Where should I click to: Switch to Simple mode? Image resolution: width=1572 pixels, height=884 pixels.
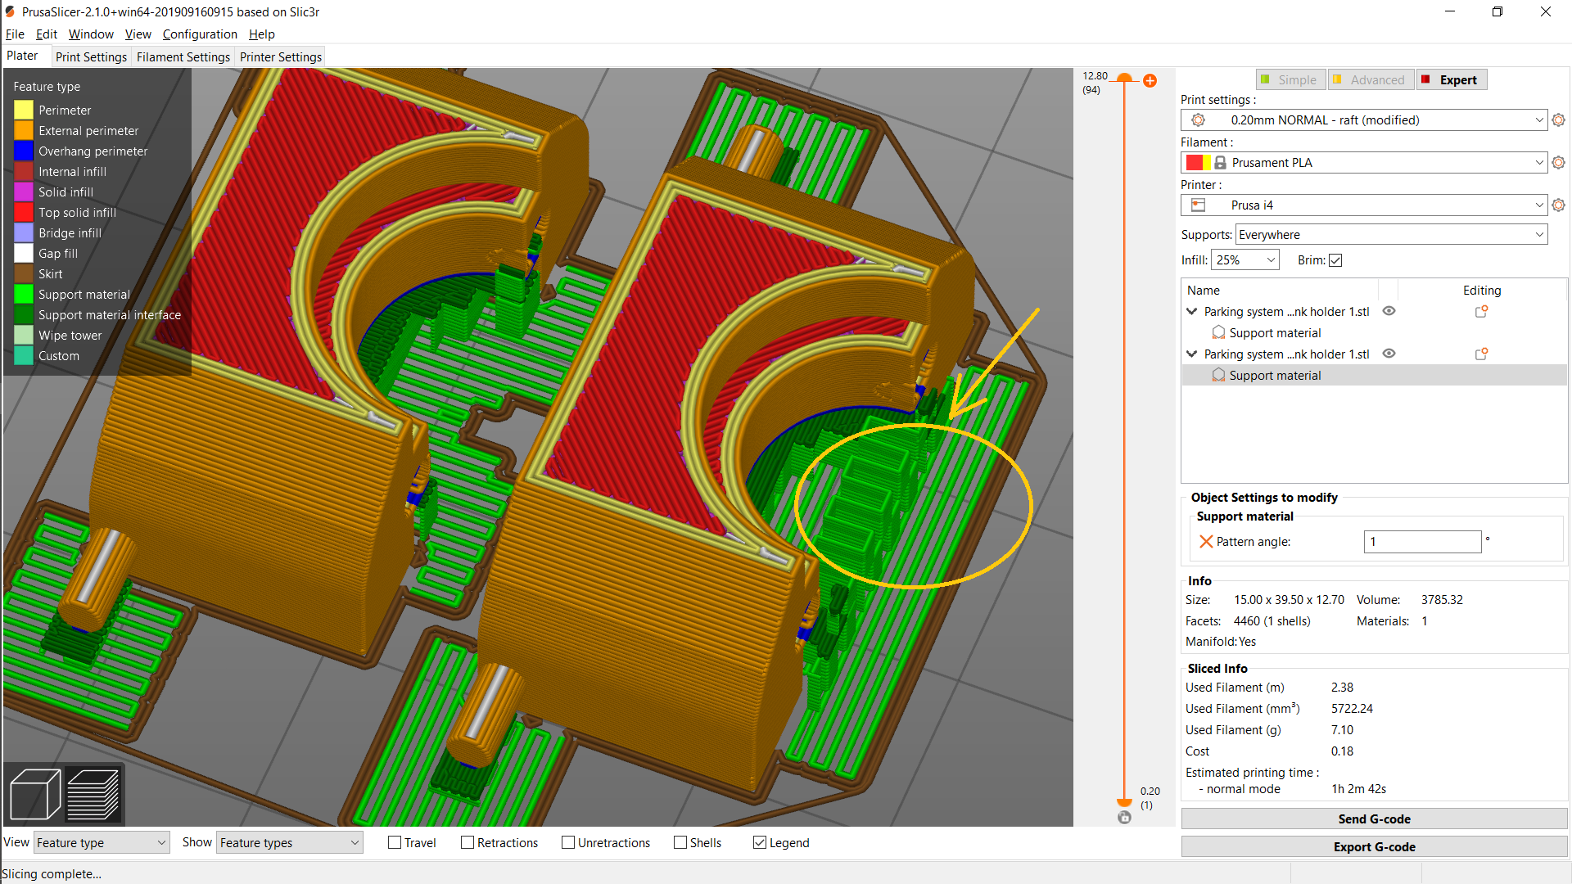pyautogui.click(x=1290, y=79)
